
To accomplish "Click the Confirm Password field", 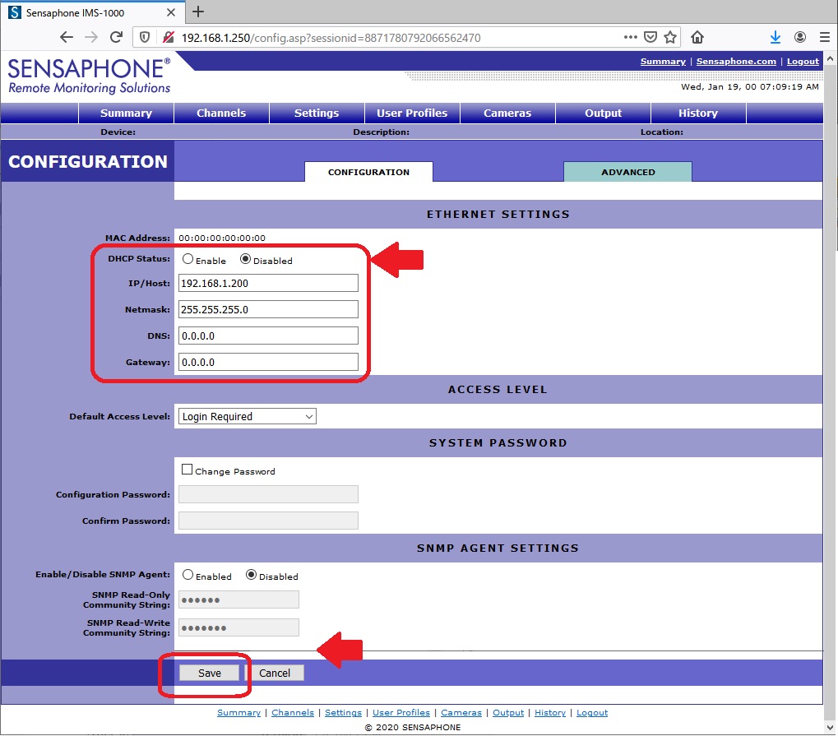I will (268, 521).
